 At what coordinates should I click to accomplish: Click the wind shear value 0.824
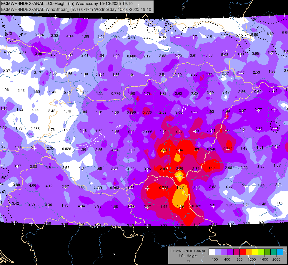[x=39, y=35]
